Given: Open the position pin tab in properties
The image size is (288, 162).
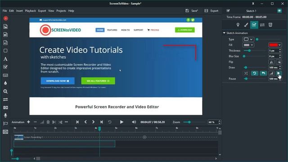Looking at the screenshot, I should pyautogui.click(x=238, y=25).
